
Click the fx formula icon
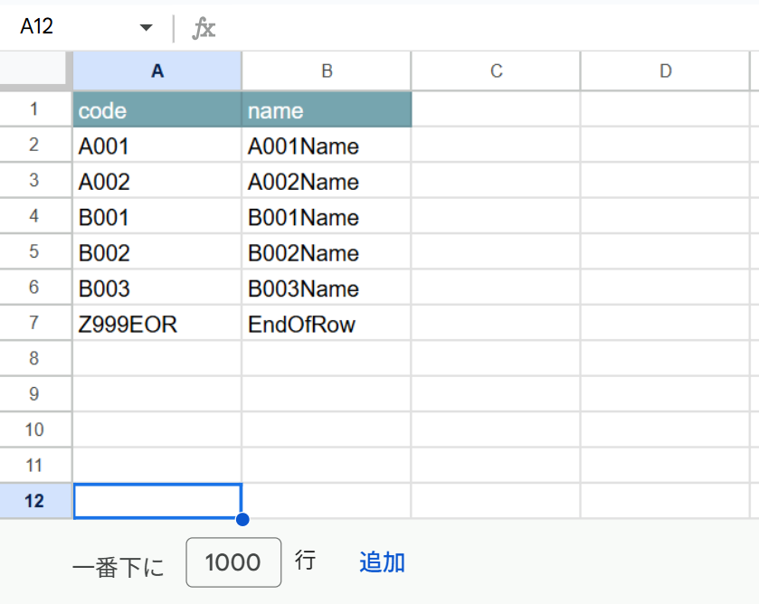coord(204,28)
